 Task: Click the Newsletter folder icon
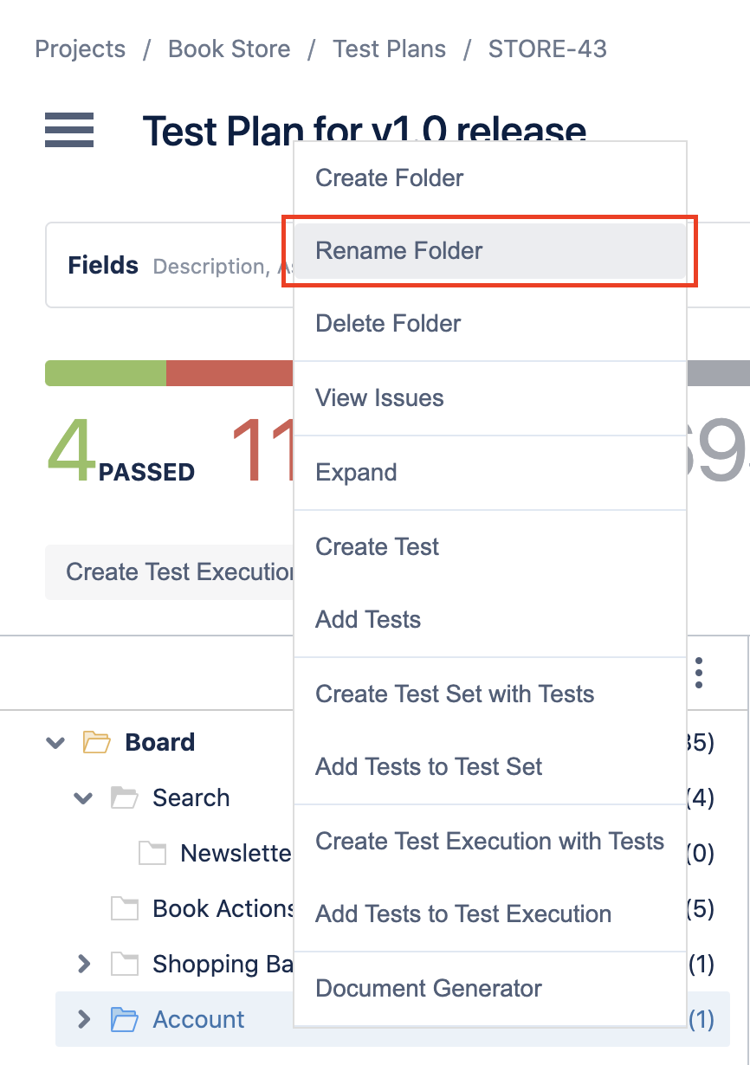click(152, 853)
